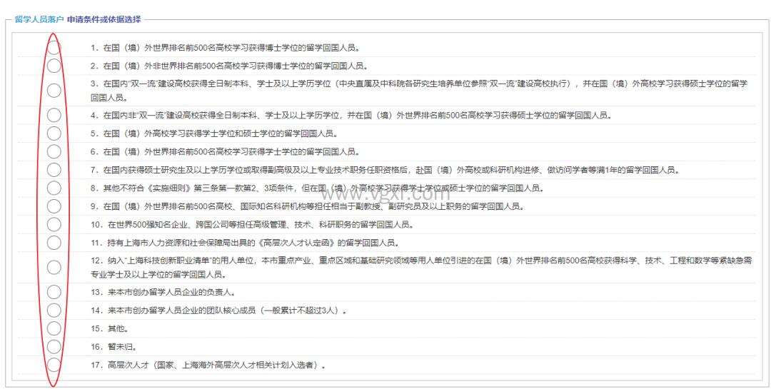
Task: Select option 9 associate professor radio button
Action: coord(54,206)
